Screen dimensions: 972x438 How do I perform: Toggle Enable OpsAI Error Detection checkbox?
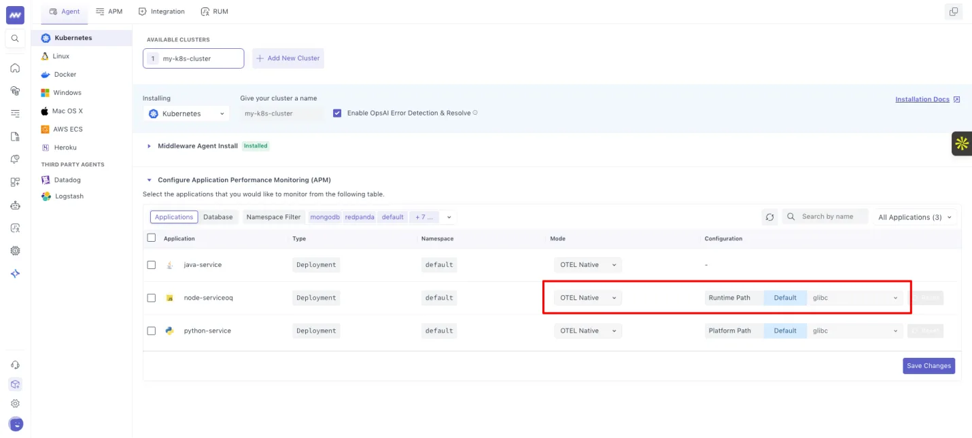pyautogui.click(x=337, y=113)
